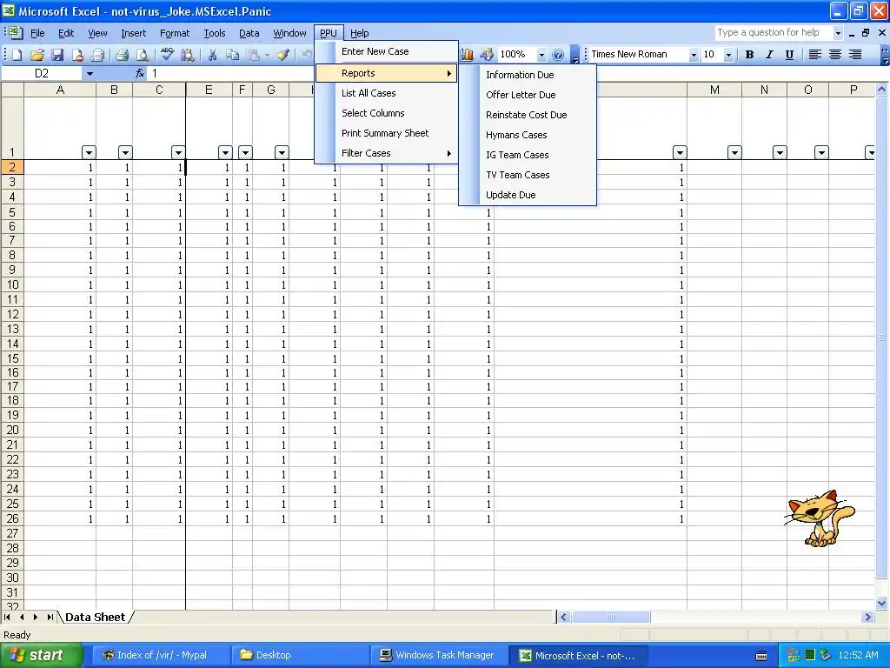This screenshot has height=668, width=890.
Task: Open the filter dropdown in column B
Action: pos(125,152)
